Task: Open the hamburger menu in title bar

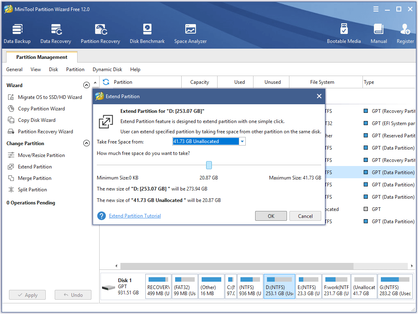Action: [x=376, y=9]
